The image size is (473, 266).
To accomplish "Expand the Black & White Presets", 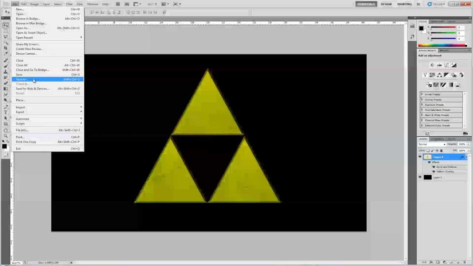I will coord(422,115).
